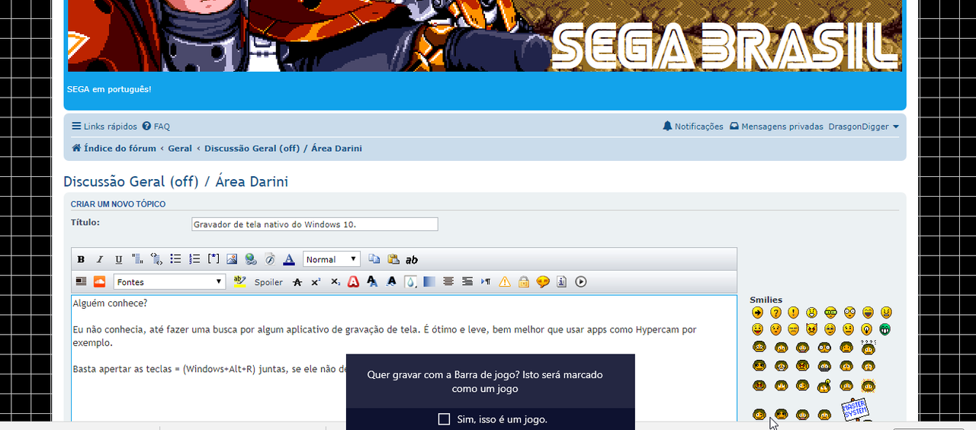Insert speech bubble comment tag

tap(543, 281)
